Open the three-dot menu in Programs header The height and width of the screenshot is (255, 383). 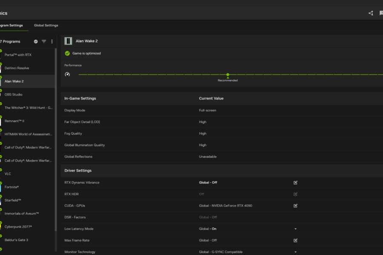point(52,42)
